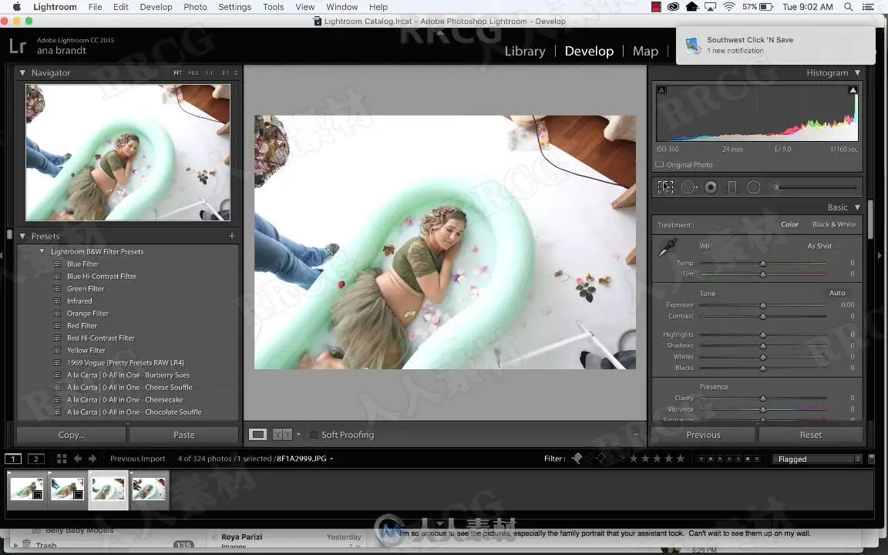Select the Spot Removal tool
Viewport: 888px width, 555px height.
point(688,187)
